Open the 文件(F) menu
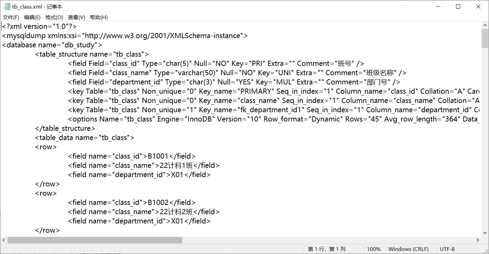 (11, 18)
